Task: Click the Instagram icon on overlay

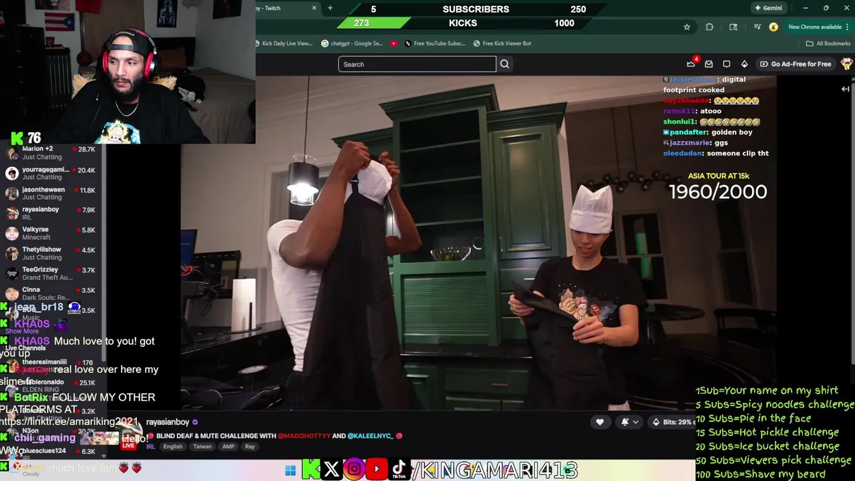Action: (354, 470)
